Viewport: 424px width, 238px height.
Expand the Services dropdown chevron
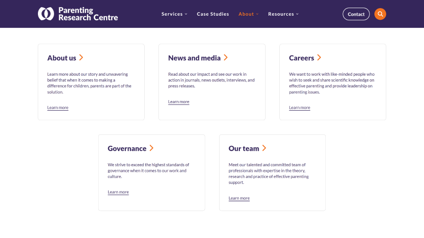click(x=186, y=14)
